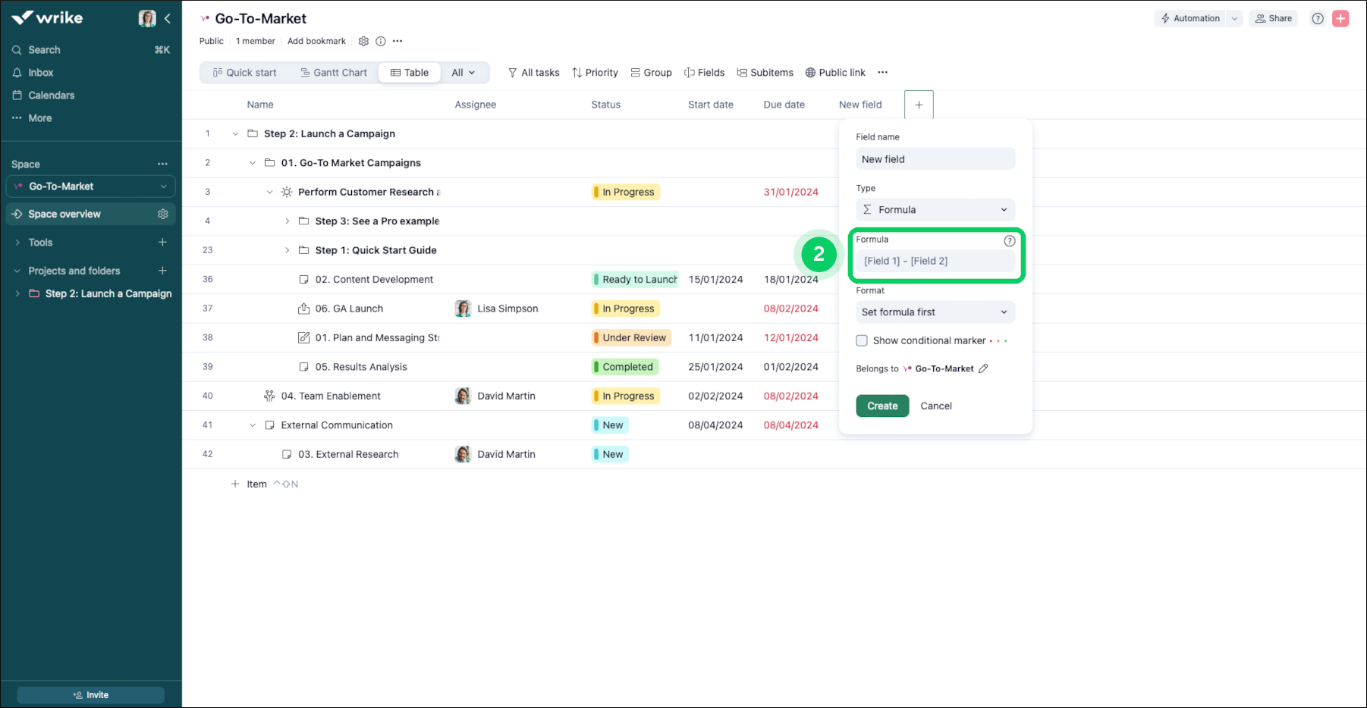1367x708 pixels.
Task: Expand Step 3: See a Pro example
Action: [287, 221]
